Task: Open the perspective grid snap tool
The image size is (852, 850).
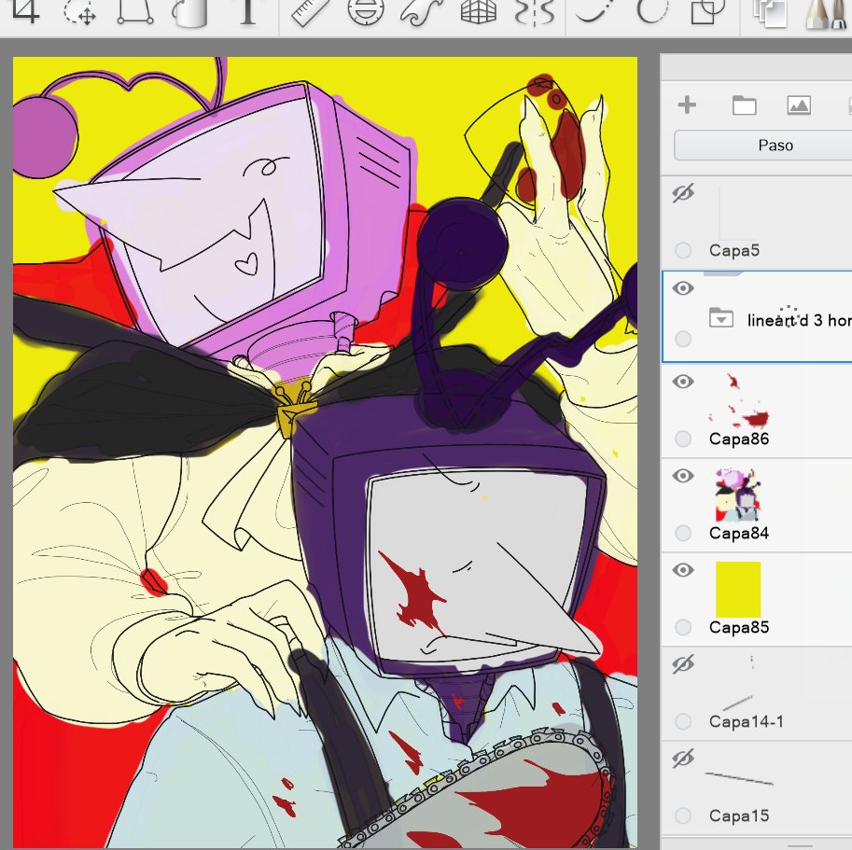Action: coord(478,14)
